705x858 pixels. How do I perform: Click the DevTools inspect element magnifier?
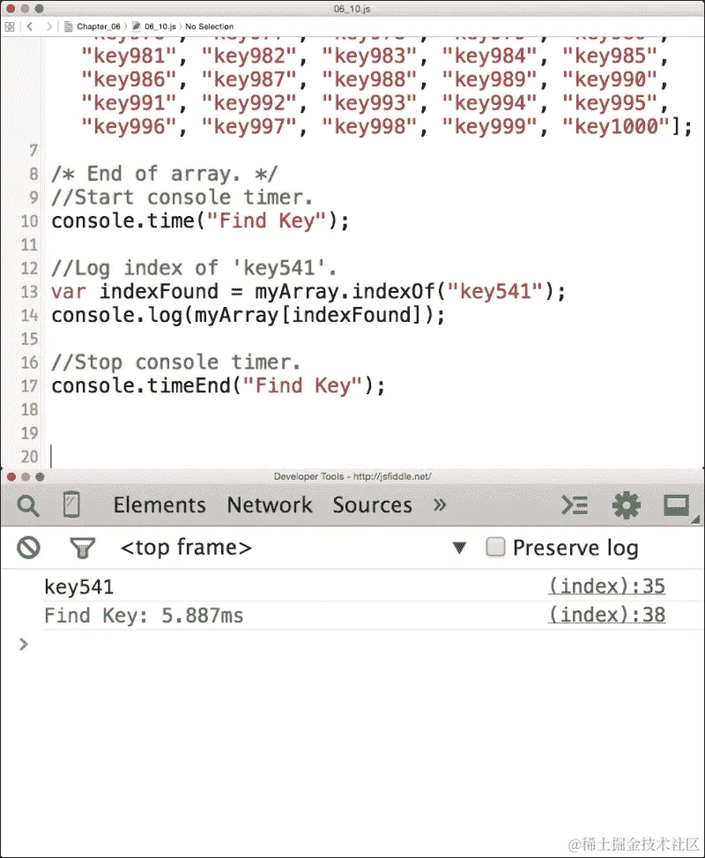pyautogui.click(x=28, y=505)
